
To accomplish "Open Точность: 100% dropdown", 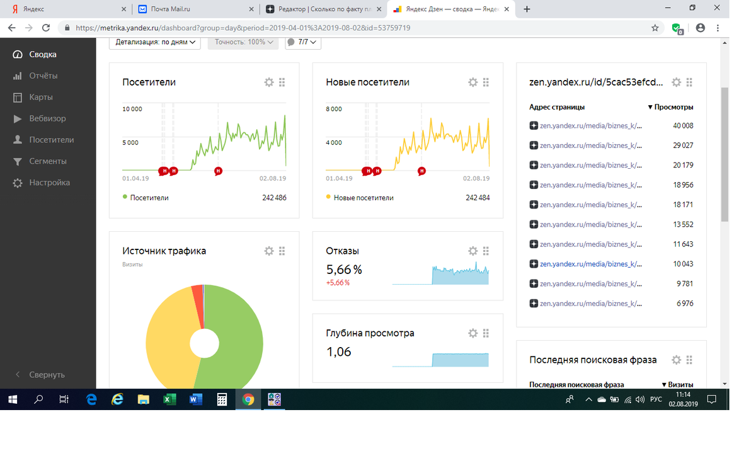I will click(243, 42).
